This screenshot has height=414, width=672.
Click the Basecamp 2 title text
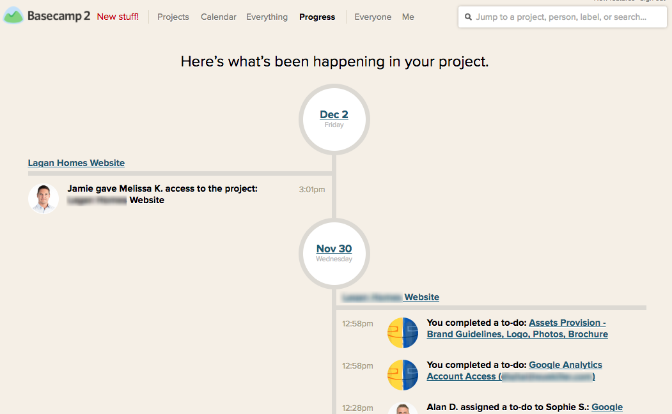click(x=59, y=16)
